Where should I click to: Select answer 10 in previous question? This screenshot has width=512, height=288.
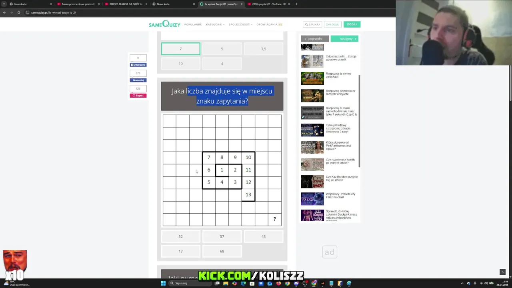pos(180,64)
